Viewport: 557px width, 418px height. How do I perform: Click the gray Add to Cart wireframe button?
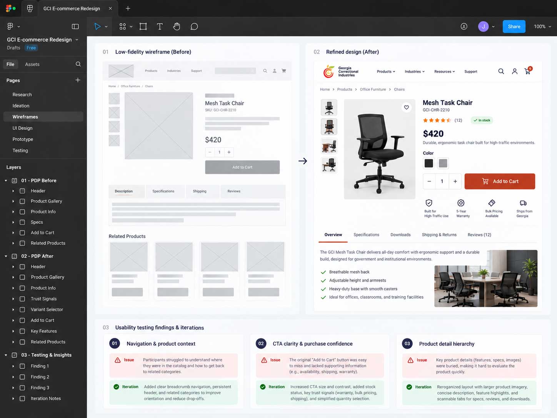click(242, 167)
